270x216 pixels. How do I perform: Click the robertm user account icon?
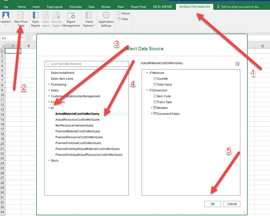click(6, 16)
